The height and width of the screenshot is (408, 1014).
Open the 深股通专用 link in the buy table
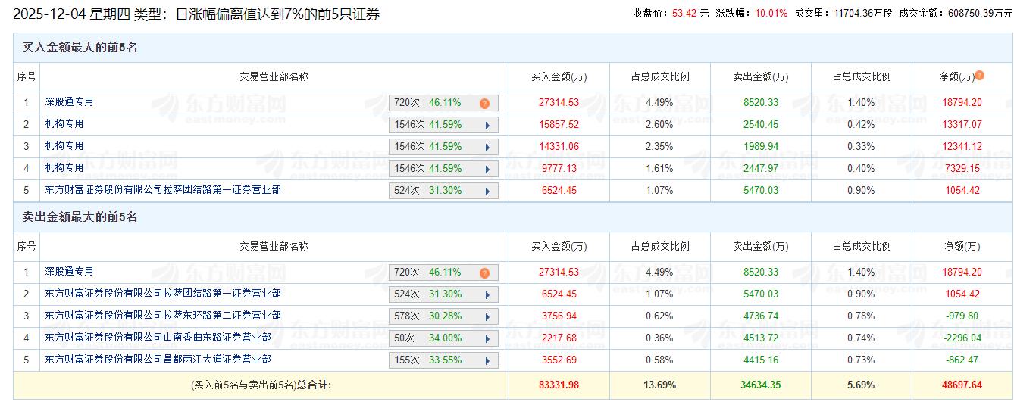click(x=69, y=102)
